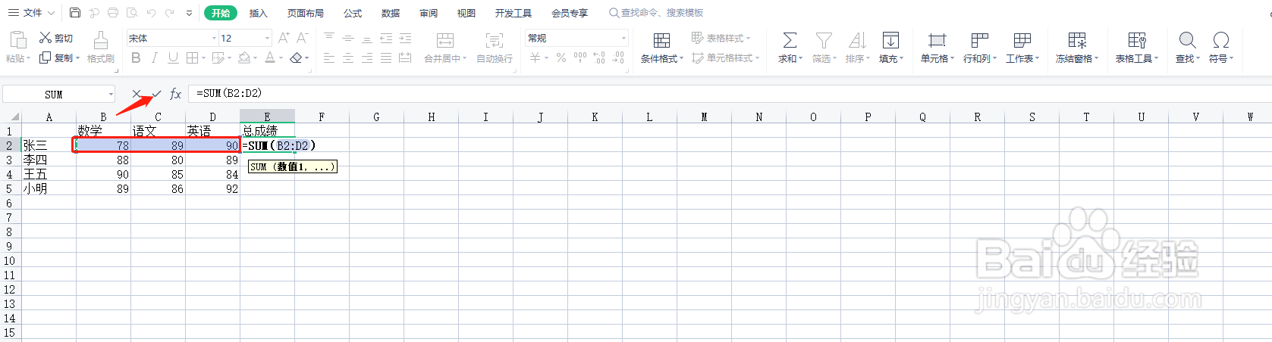Click the Freeze Panes (冻结窗格) button
This screenshot has height=342, width=1272.
tap(1076, 47)
